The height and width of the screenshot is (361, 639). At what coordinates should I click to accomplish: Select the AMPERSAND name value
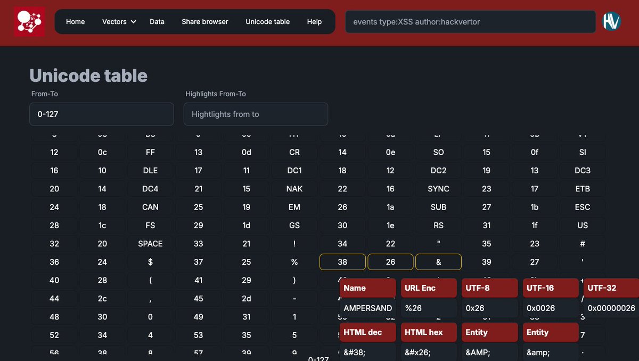point(368,308)
